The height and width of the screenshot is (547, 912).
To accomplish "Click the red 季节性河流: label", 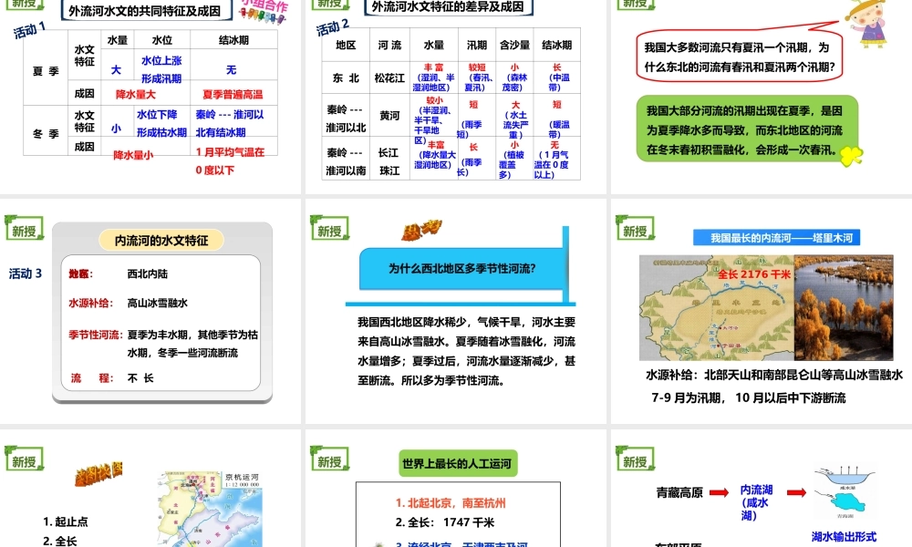I will pos(96,335).
